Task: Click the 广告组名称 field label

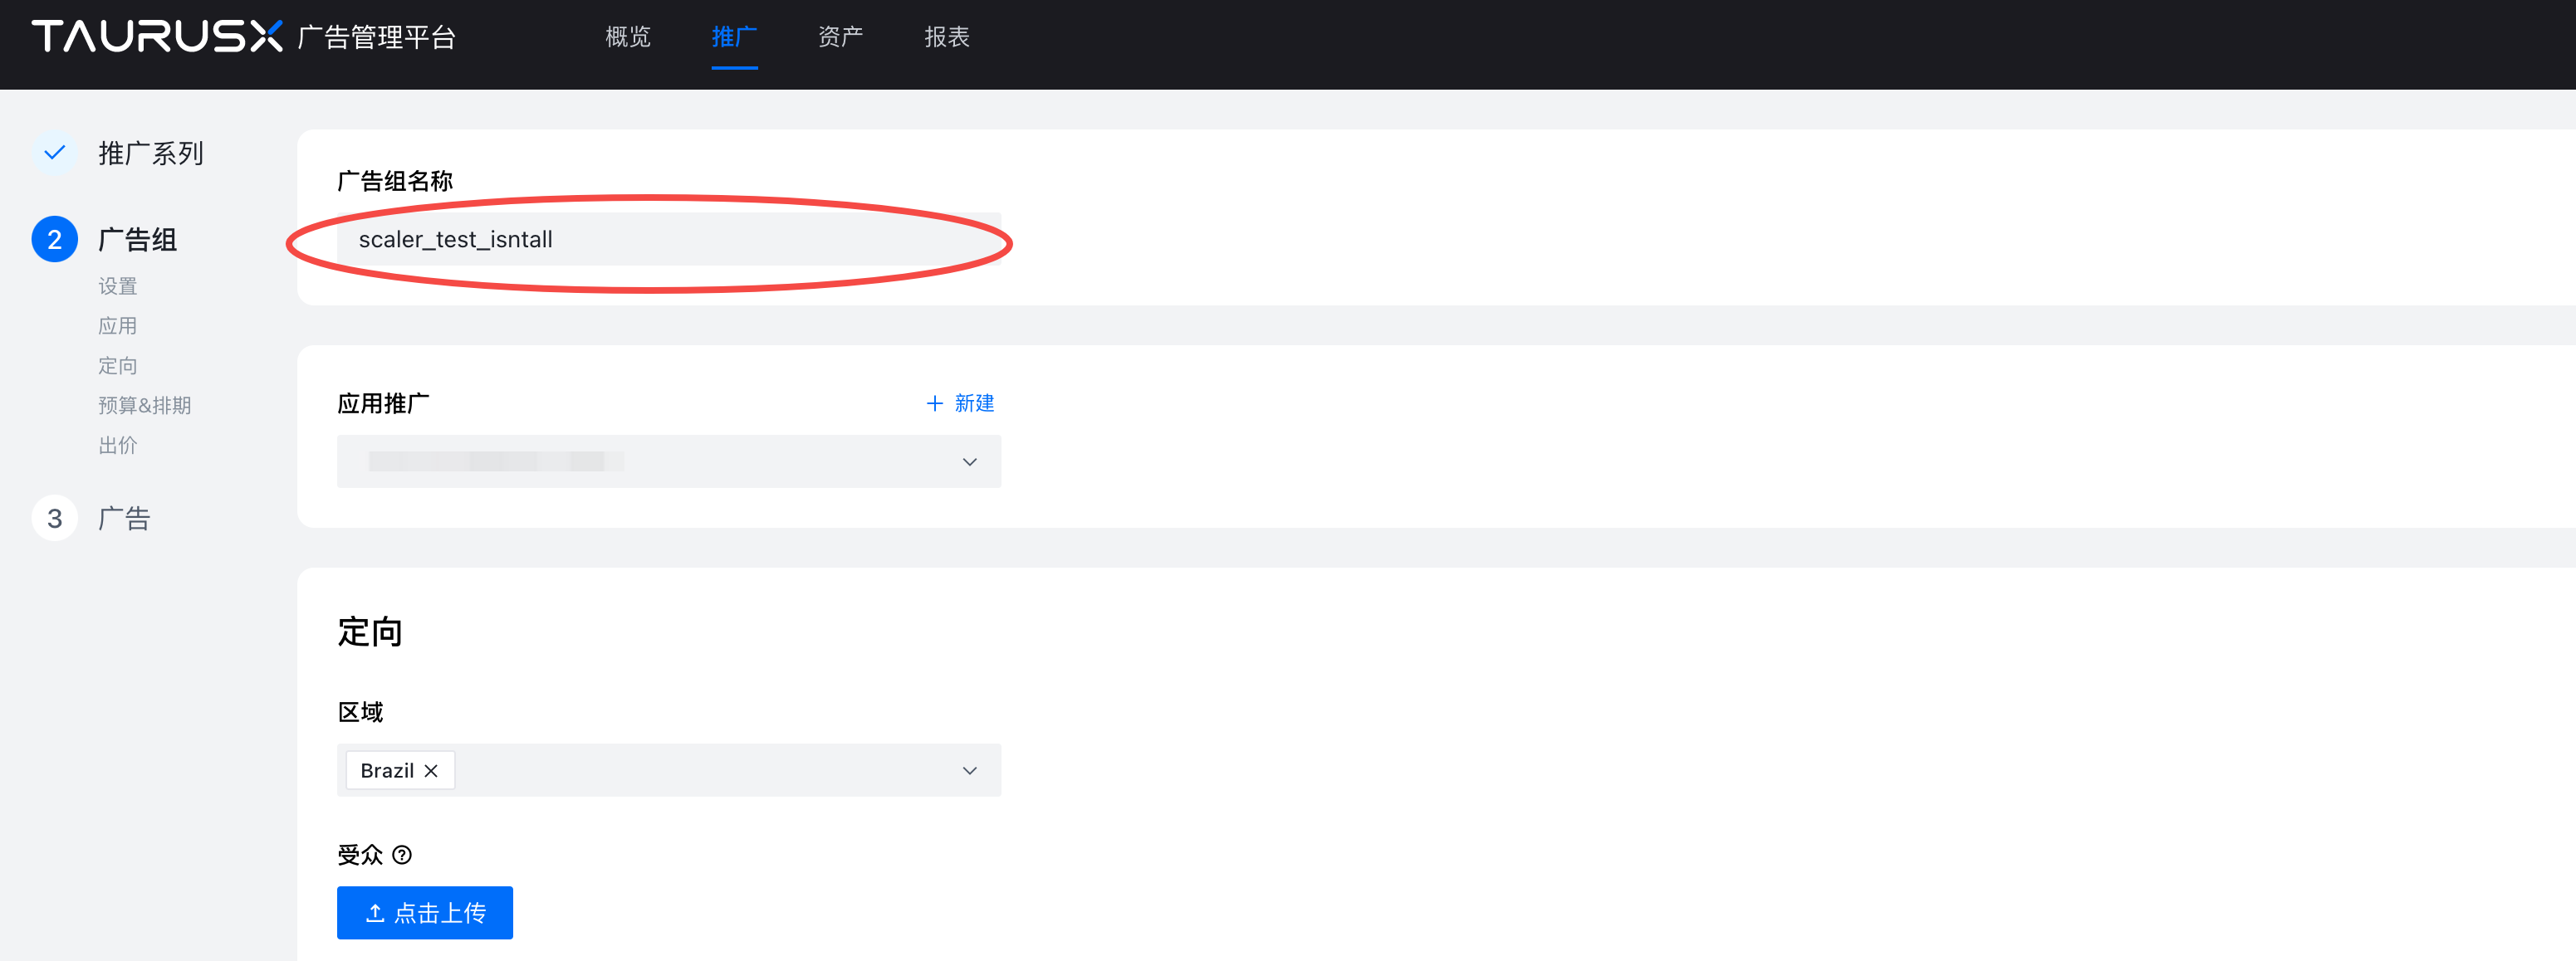Action: coord(395,181)
